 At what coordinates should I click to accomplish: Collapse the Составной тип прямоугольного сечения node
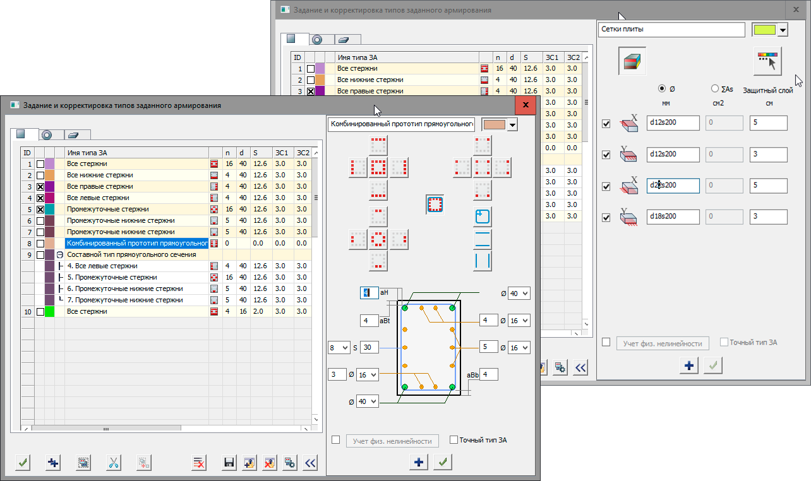pyautogui.click(x=59, y=255)
